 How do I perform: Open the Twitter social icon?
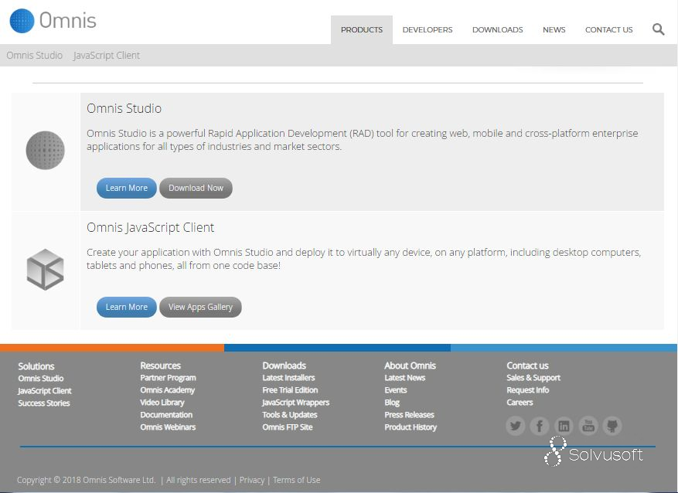pos(516,426)
